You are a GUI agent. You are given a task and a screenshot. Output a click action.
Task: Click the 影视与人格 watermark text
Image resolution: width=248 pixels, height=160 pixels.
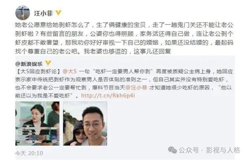[x=223, y=150]
